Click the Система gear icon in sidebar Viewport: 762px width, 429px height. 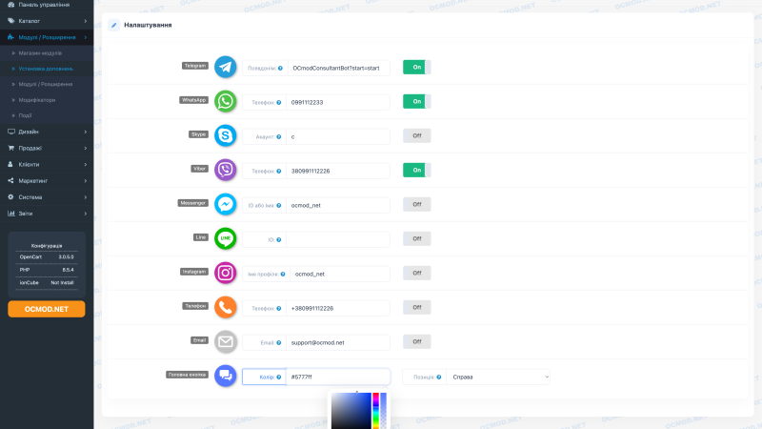point(10,197)
